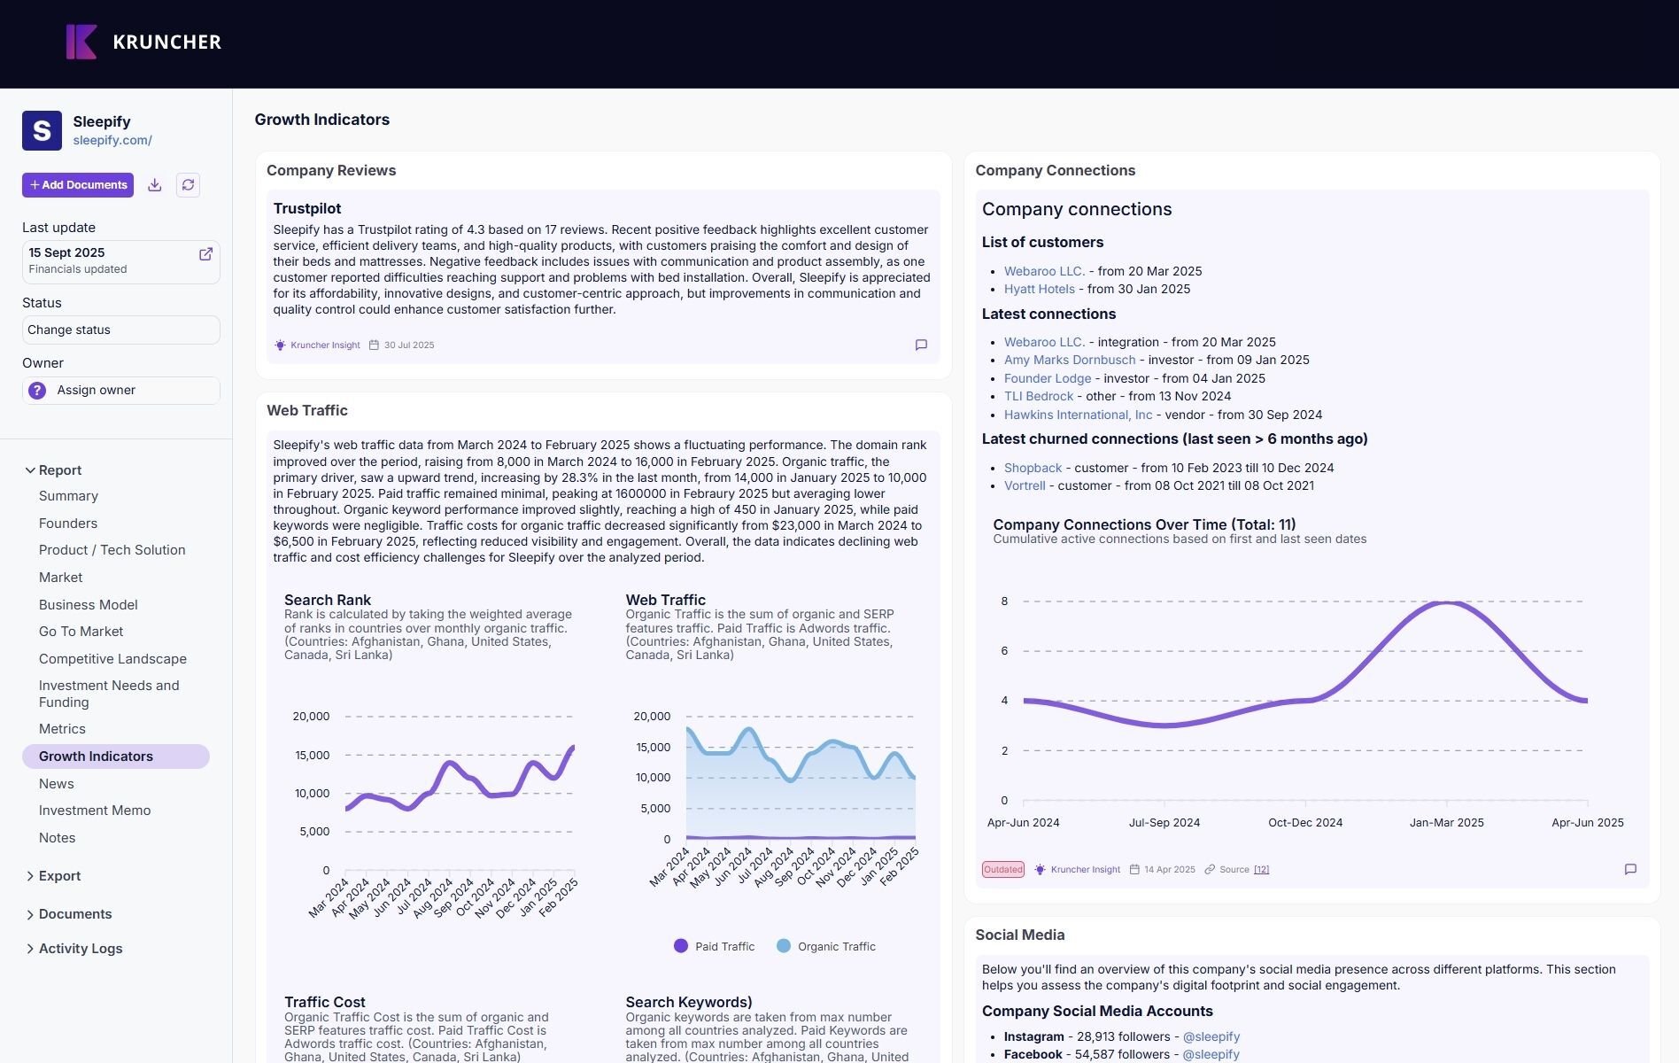Expand the Export section
Image resolution: width=1679 pixels, height=1063 pixels.
click(59, 876)
